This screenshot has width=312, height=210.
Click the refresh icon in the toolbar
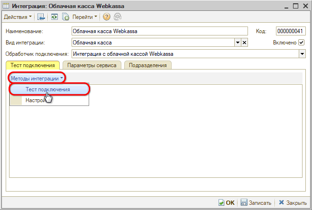(55, 17)
